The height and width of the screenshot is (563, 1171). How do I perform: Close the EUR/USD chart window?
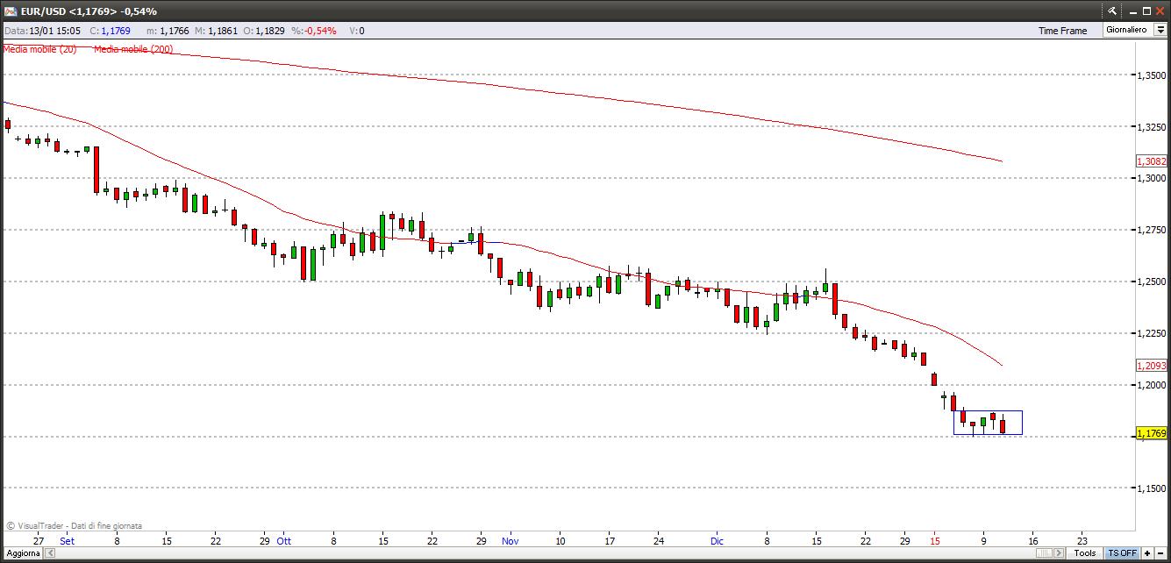click(x=1160, y=11)
